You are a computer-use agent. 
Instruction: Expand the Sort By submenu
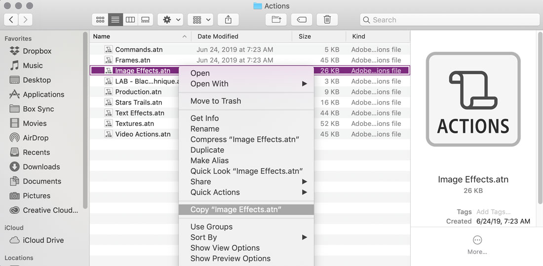coord(246,237)
